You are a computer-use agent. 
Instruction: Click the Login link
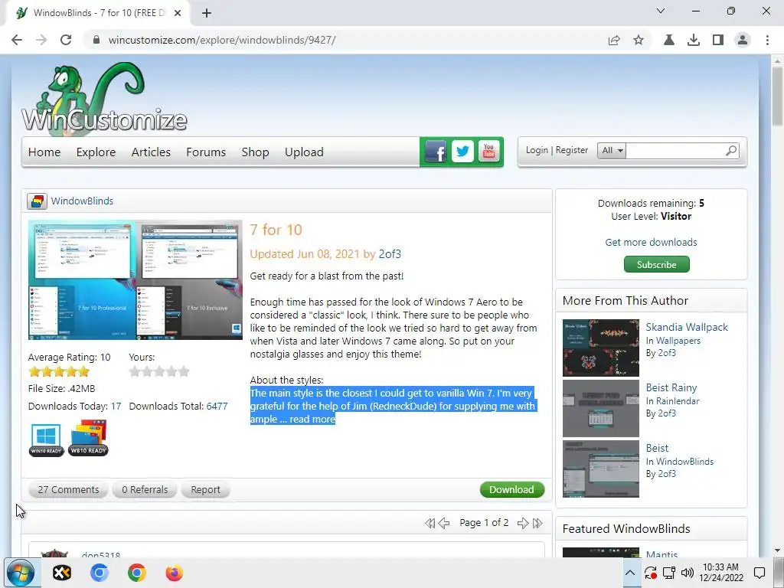point(537,150)
